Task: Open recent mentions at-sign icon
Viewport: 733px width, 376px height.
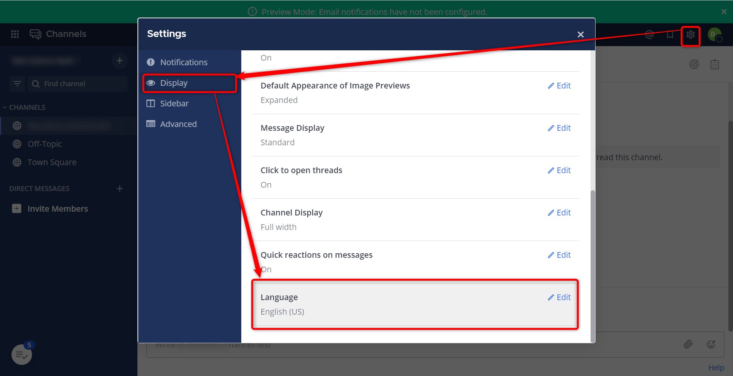Action: pyautogui.click(x=649, y=35)
